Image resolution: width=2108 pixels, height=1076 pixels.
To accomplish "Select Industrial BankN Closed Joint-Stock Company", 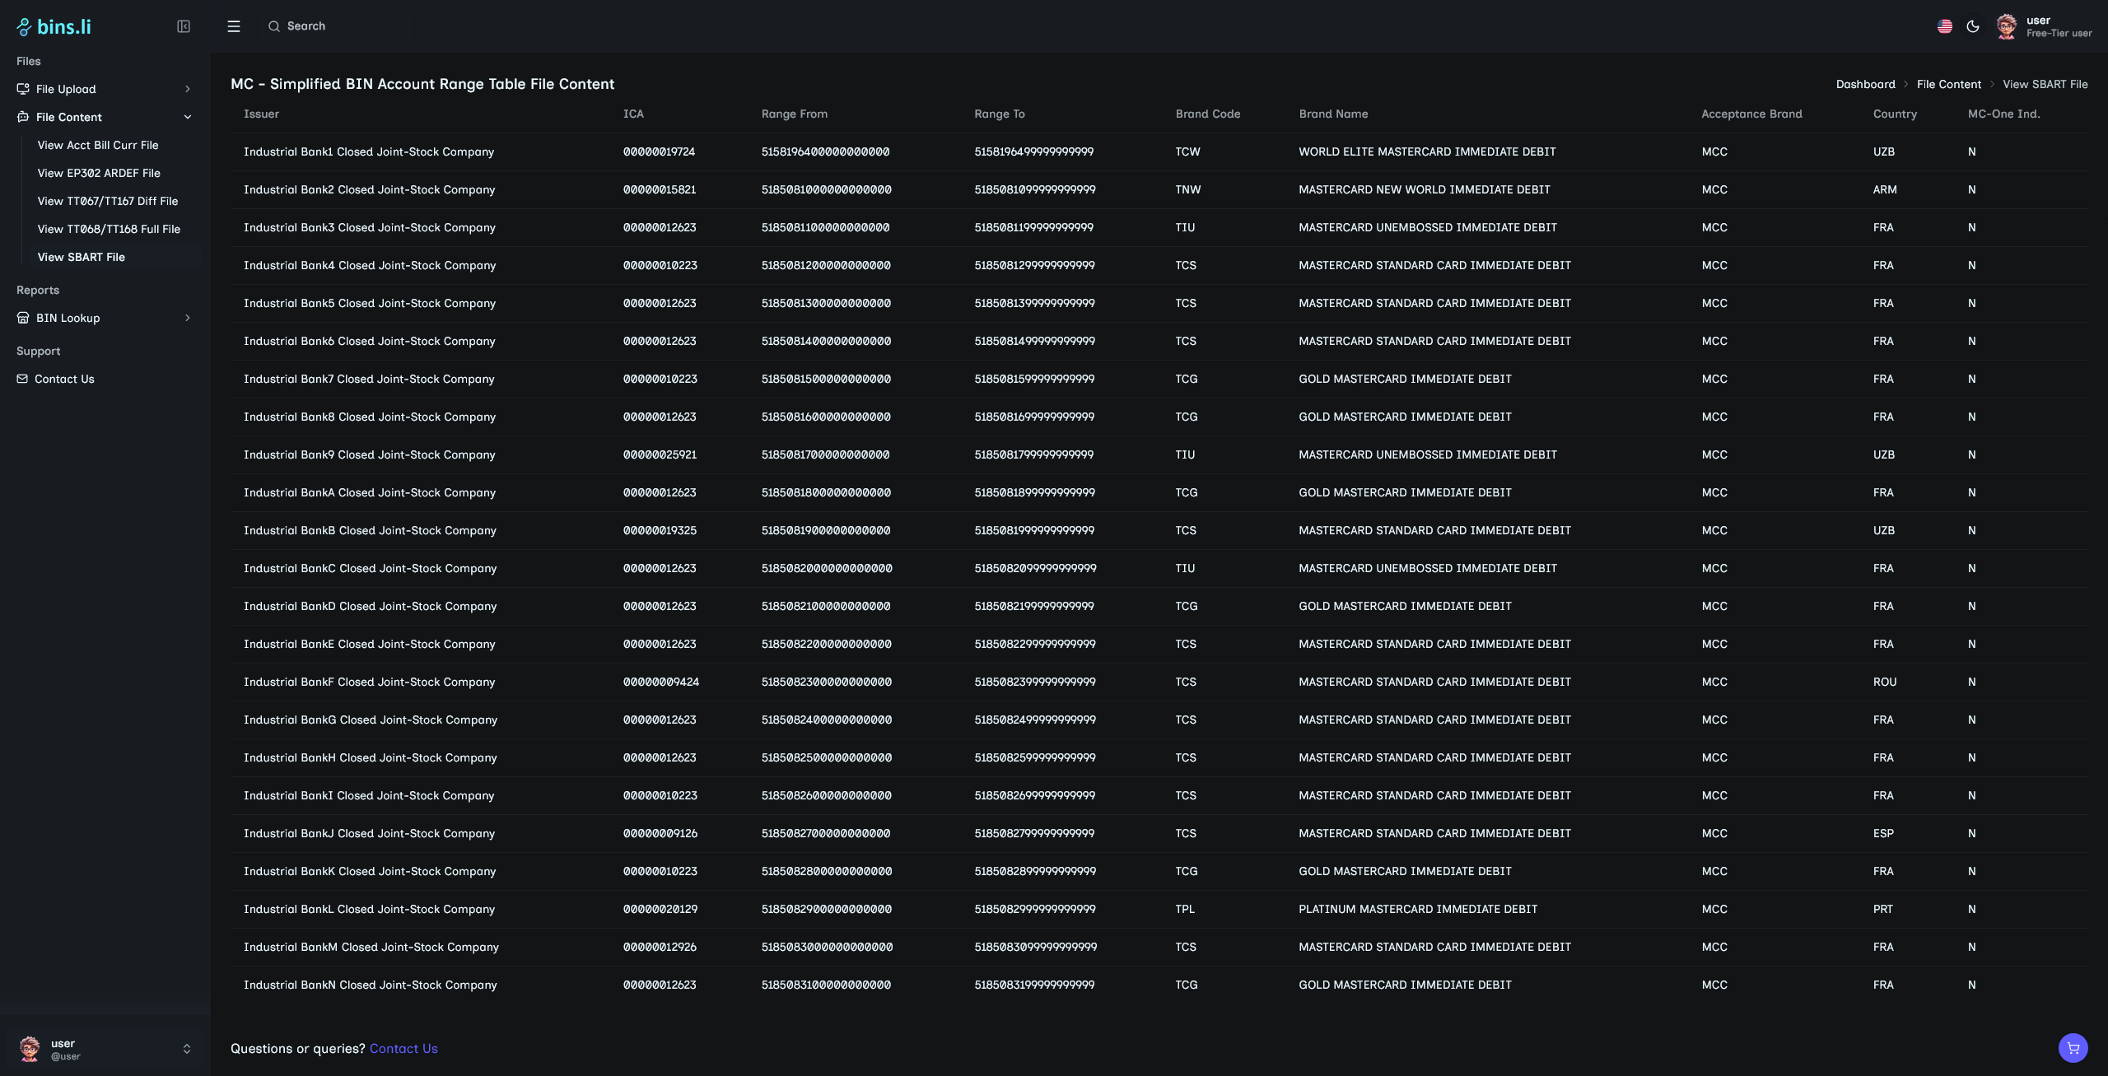I will click(371, 985).
